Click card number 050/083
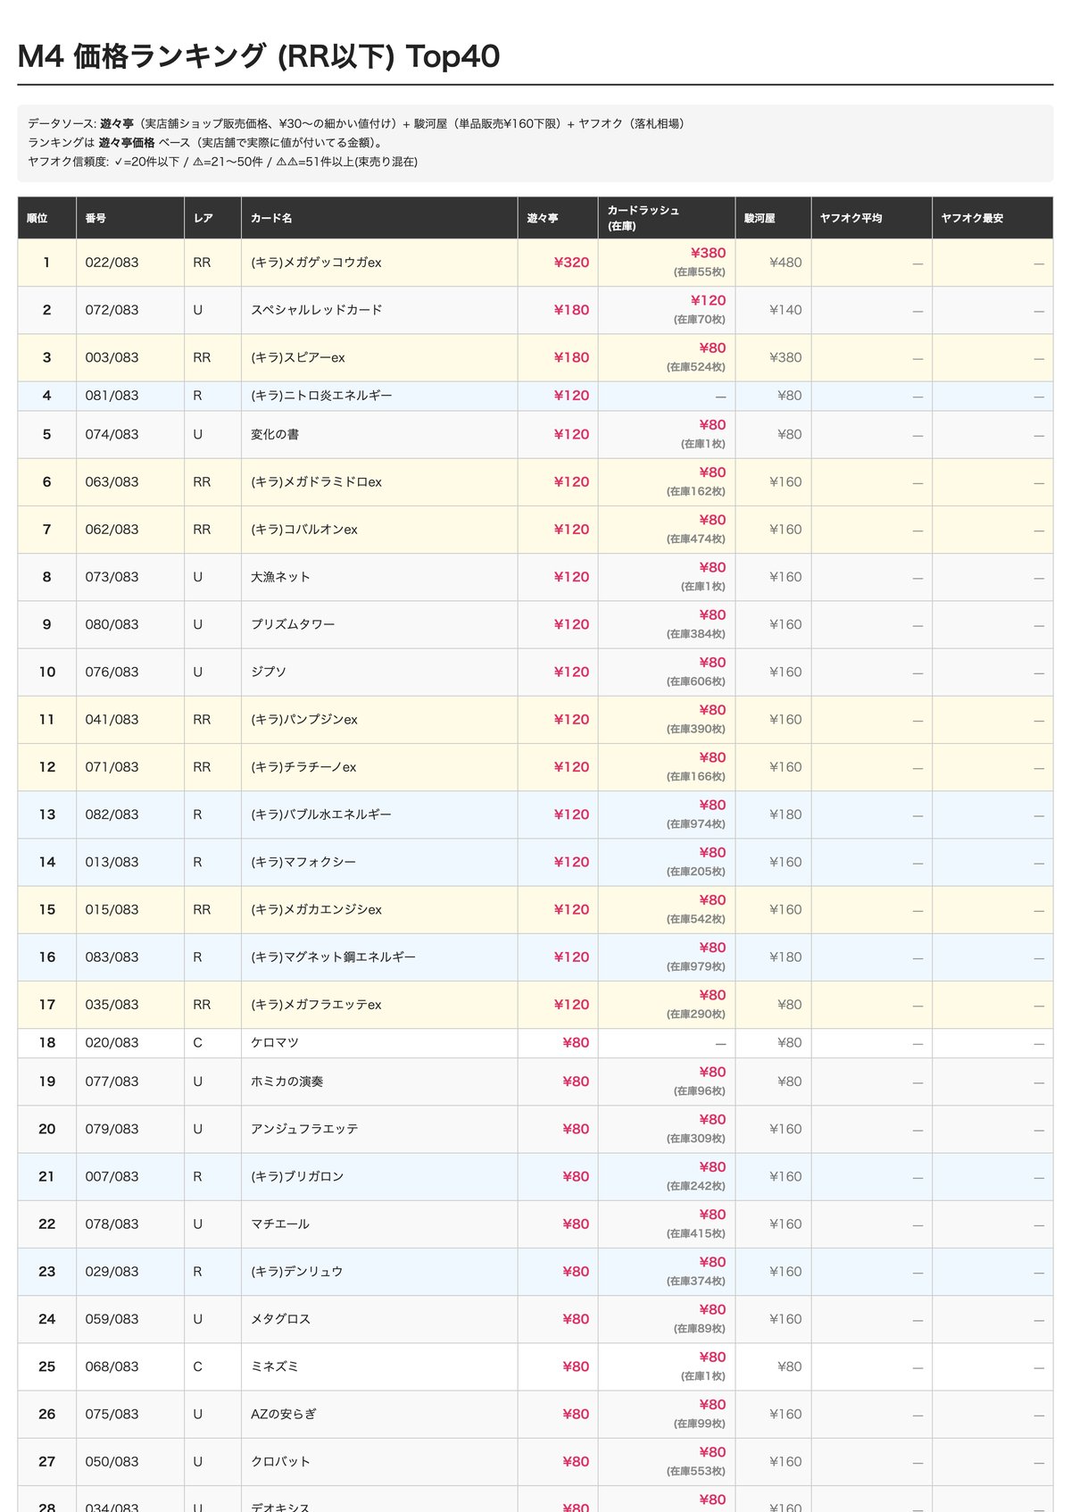1071x1512 pixels. click(112, 1461)
